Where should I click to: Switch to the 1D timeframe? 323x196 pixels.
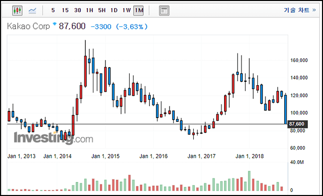point(114,10)
